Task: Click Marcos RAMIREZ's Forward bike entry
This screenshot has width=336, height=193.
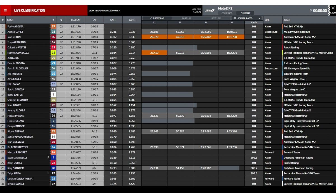Action: coord(269,152)
